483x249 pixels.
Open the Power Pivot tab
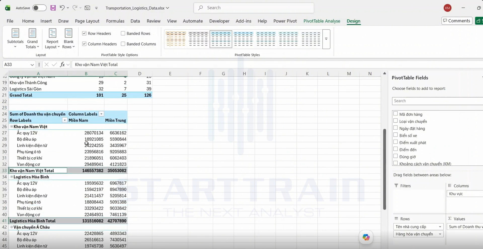tap(285, 21)
